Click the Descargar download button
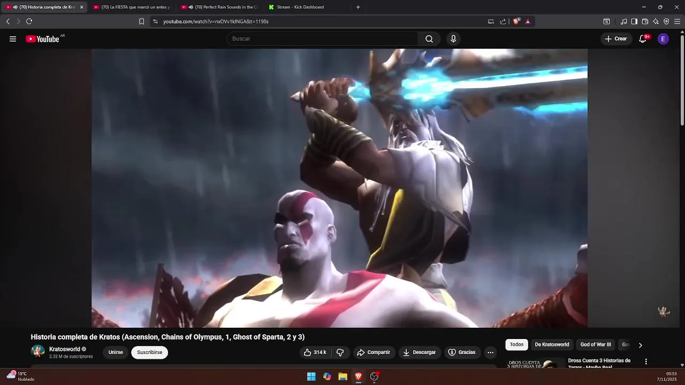This screenshot has width=685, height=385. tap(419, 352)
